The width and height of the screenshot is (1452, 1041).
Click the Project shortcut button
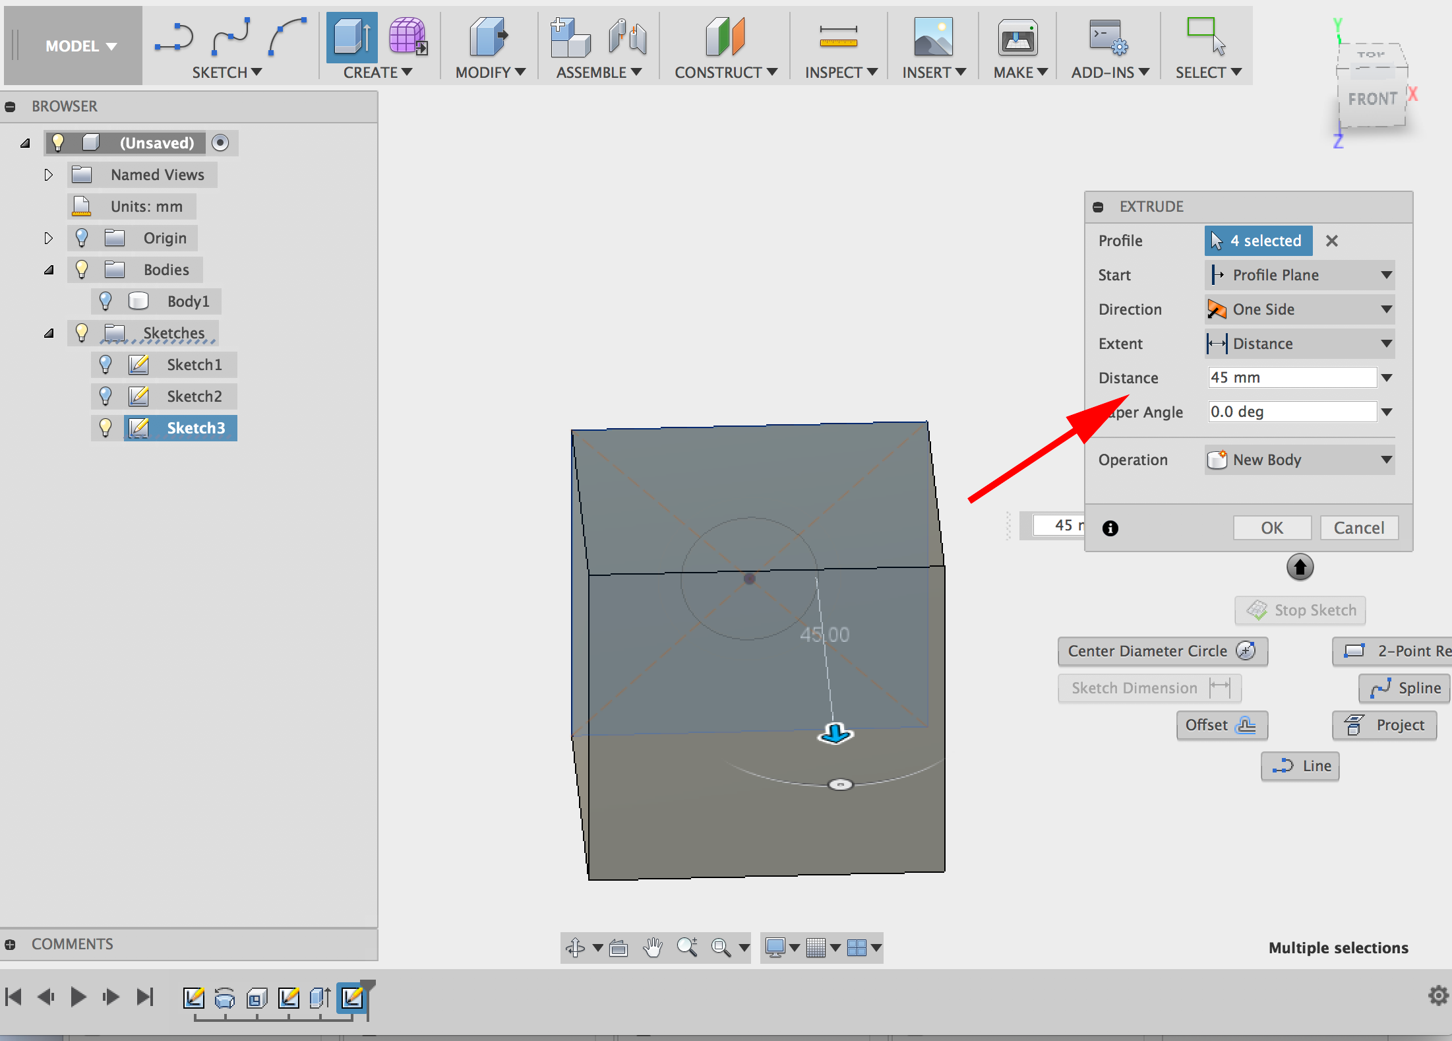(x=1385, y=725)
